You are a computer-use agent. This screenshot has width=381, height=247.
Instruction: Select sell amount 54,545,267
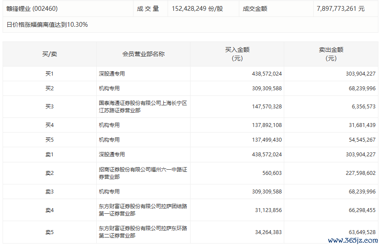362,140
